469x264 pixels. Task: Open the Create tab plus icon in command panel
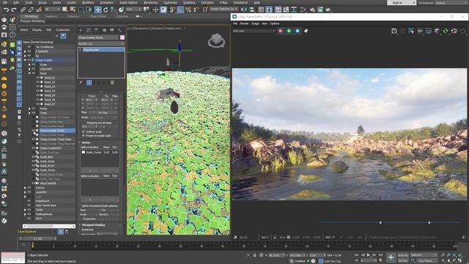tap(81, 30)
